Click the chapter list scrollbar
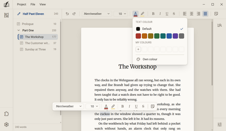 [x=60, y=68]
